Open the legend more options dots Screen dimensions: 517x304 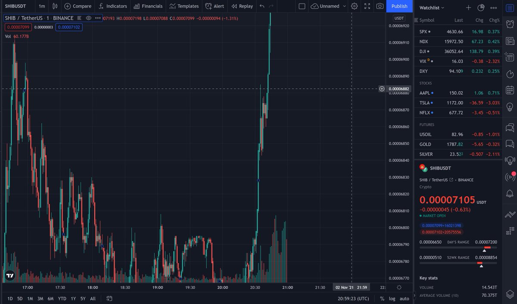point(98,18)
